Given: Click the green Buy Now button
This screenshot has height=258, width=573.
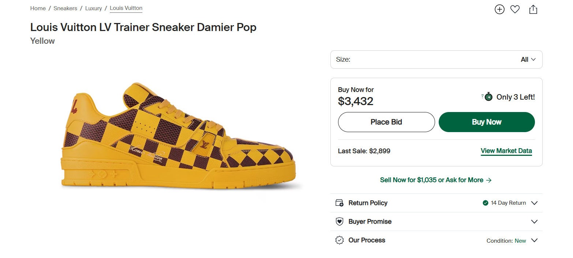Looking at the screenshot, I should tap(487, 122).
